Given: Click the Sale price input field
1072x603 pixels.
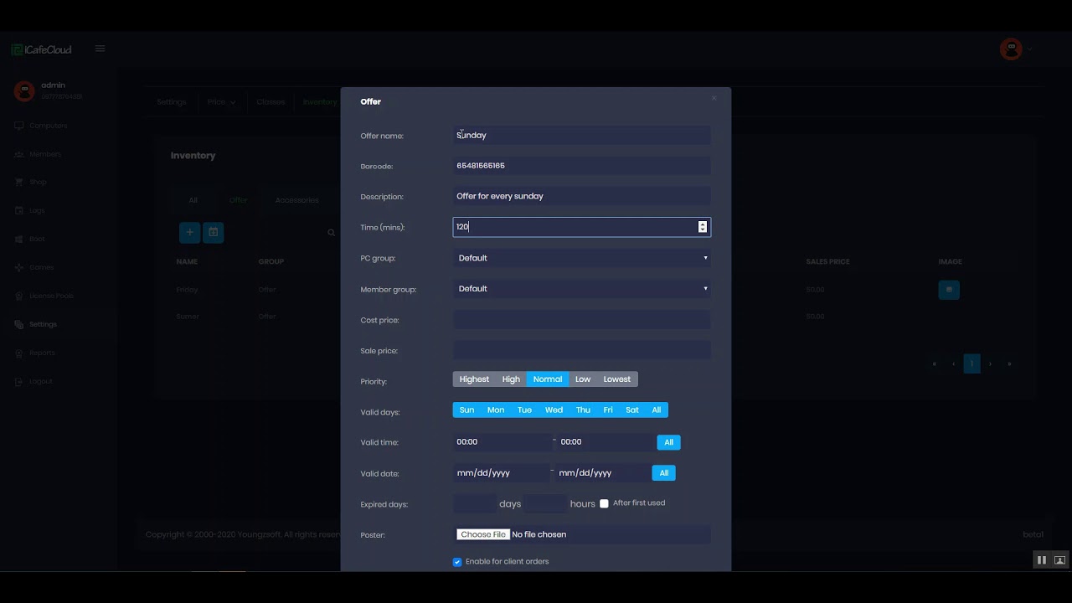Looking at the screenshot, I should click(582, 350).
